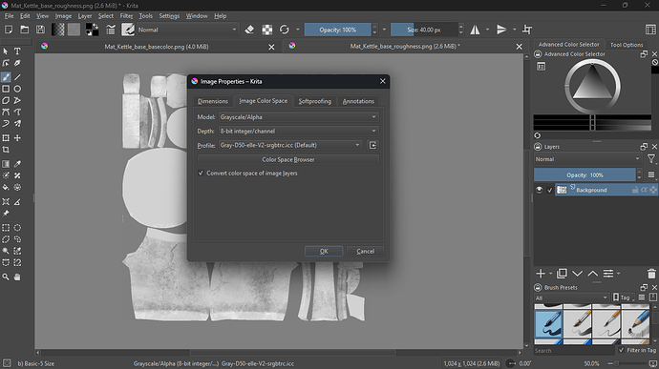Open the Settings menu
Image resolution: width=659 pixels, height=369 pixels.
[169, 16]
